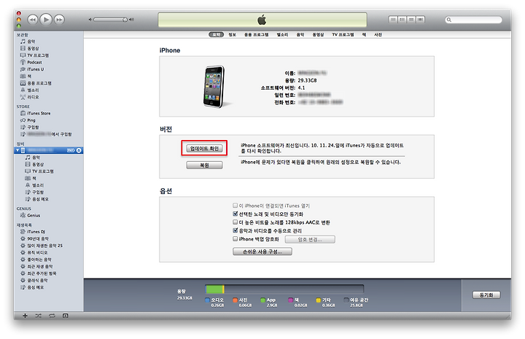This screenshot has width=525, height=339.
Task: Open 벨소리 in the 보관함 library section
Action: point(29,90)
